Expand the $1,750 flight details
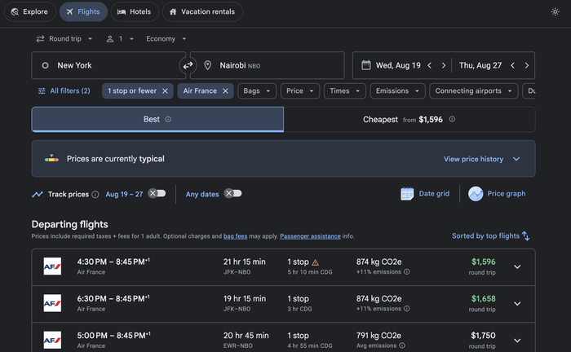This screenshot has width=571, height=352. (517, 341)
